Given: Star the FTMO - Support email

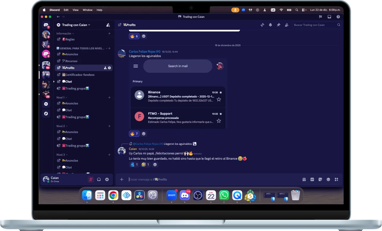Looking at the screenshot, I should pos(219,121).
